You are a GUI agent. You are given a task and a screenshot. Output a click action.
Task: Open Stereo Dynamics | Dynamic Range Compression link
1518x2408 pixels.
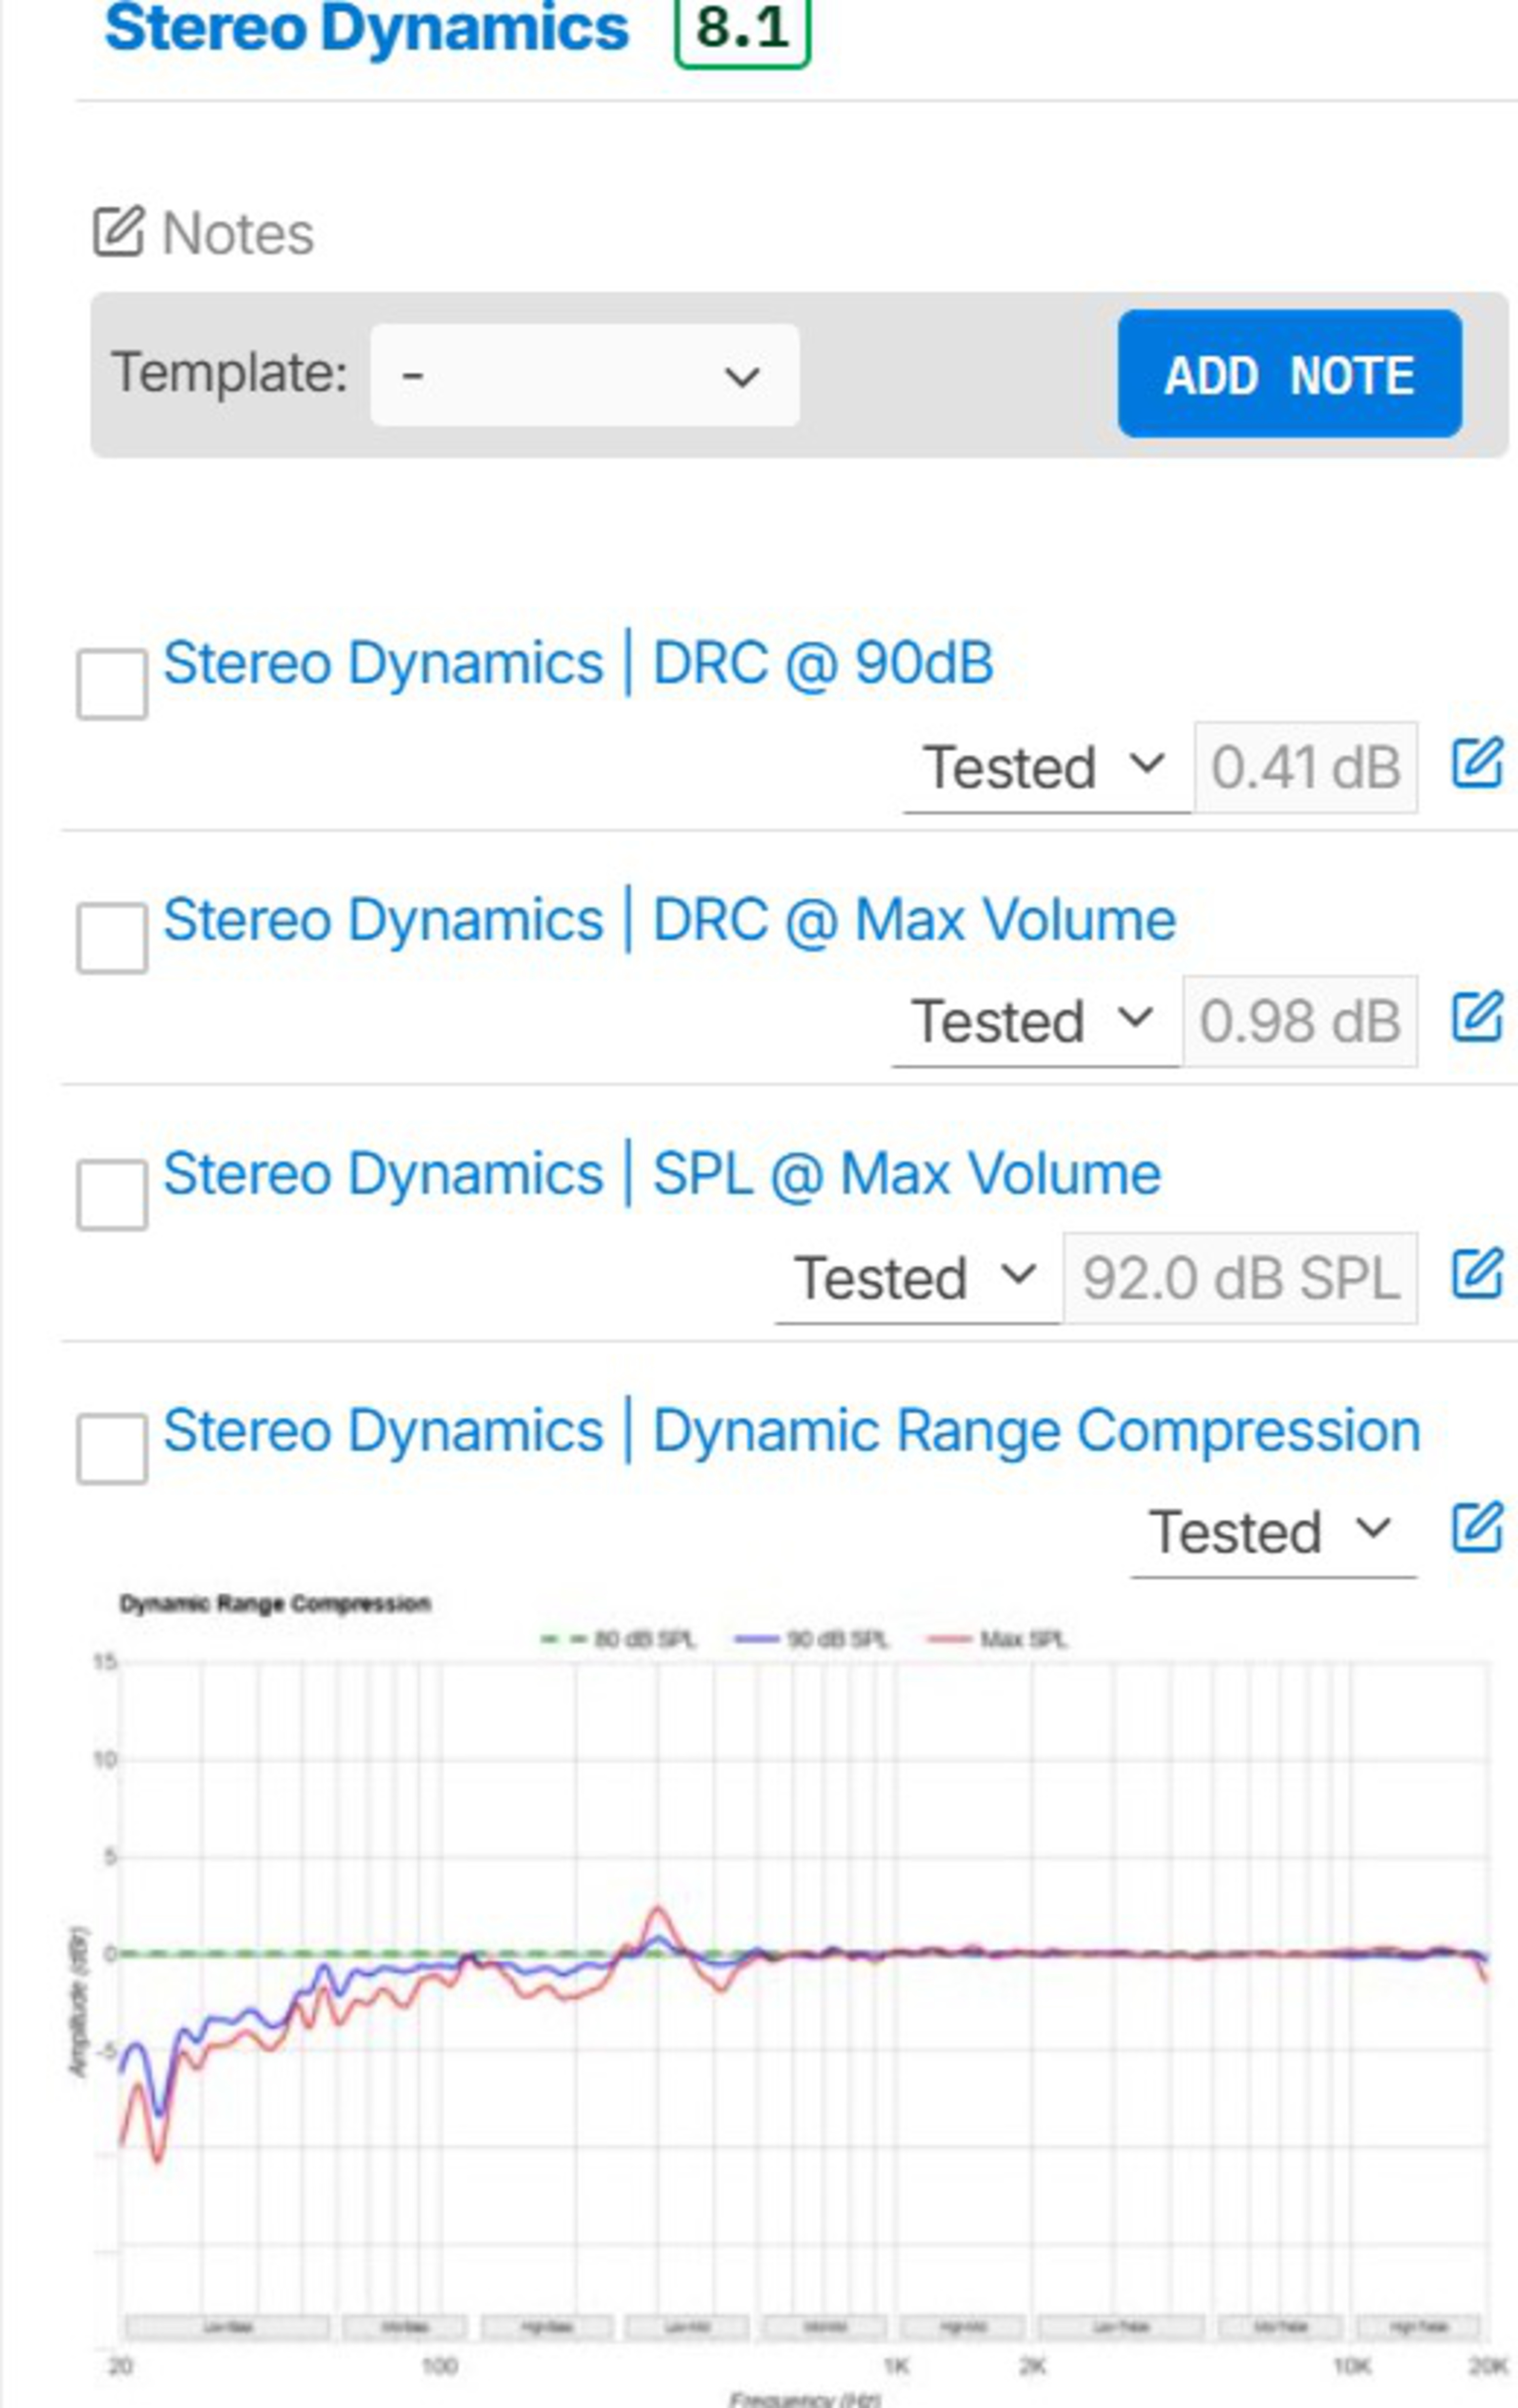click(791, 1430)
